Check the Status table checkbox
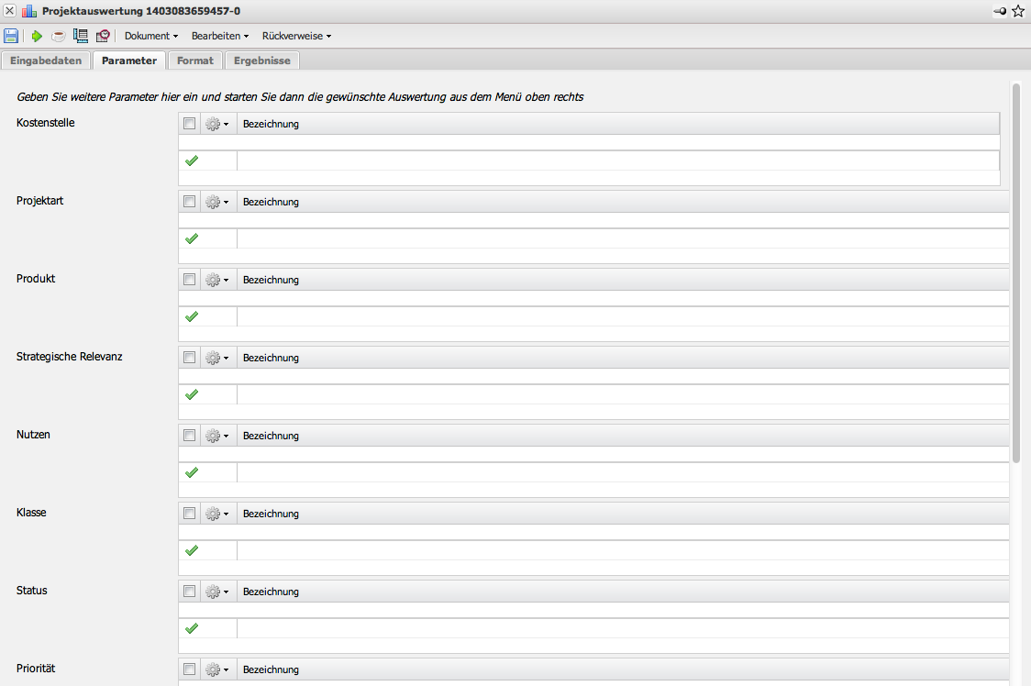 (x=190, y=592)
